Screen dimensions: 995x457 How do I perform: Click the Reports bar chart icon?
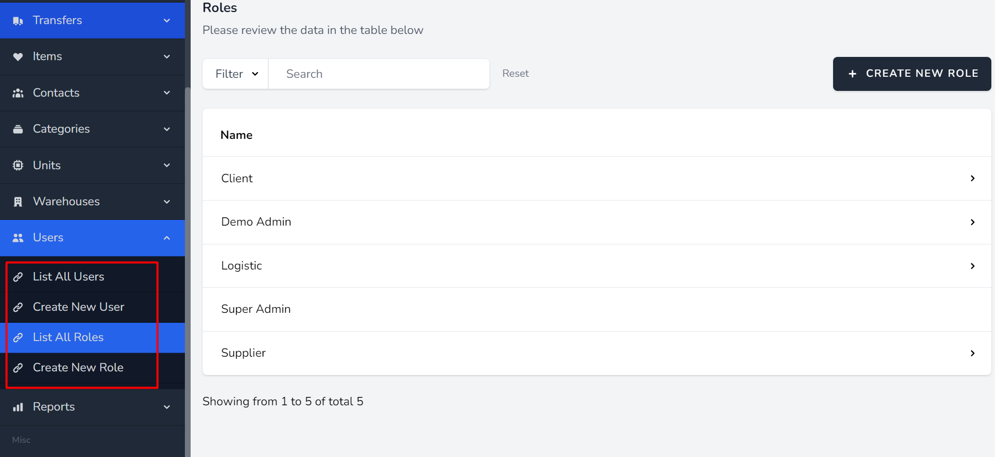[x=18, y=407]
